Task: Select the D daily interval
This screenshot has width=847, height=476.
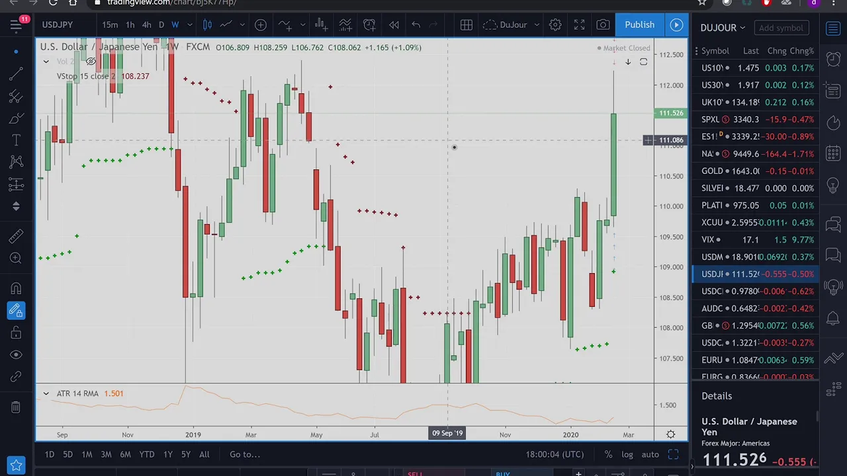Action: pyautogui.click(x=161, y=25)
